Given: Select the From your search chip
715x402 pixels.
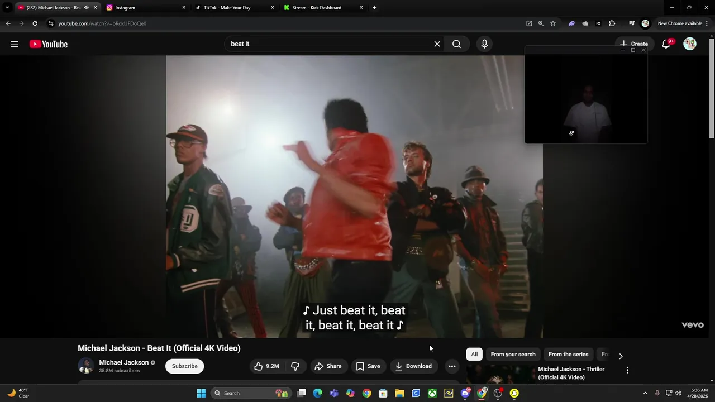Looking at the screenshot, I should tap(513, 355).
